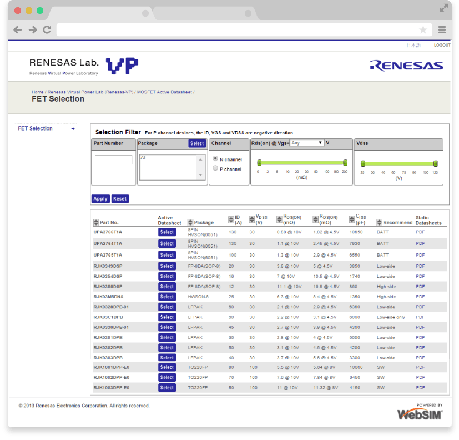Go to Home breadcrumb link
Viewport: 459px width, 440px height.
[x=38, y=92]
